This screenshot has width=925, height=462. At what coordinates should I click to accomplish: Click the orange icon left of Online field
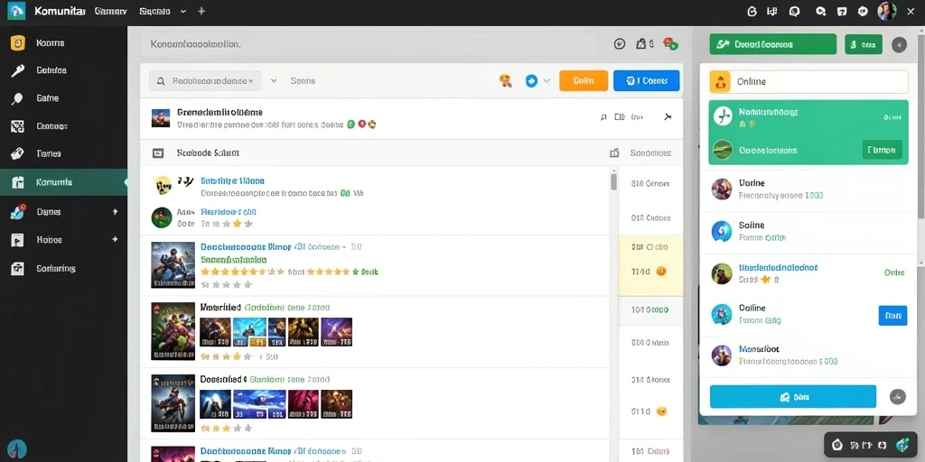point(720,82)
